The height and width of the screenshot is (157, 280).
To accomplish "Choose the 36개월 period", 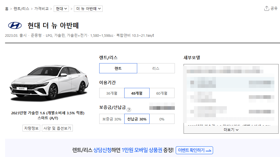I will 112,93.
